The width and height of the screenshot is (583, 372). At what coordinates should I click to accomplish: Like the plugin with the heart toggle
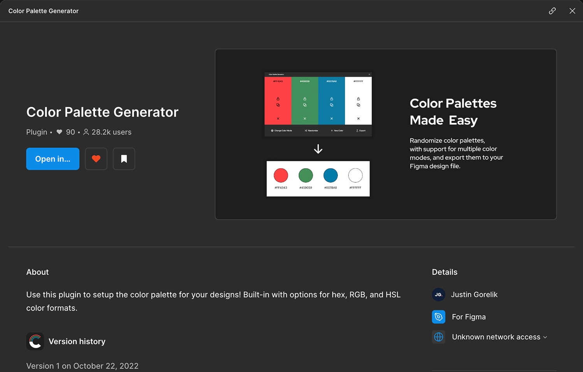tap(96, 159)
